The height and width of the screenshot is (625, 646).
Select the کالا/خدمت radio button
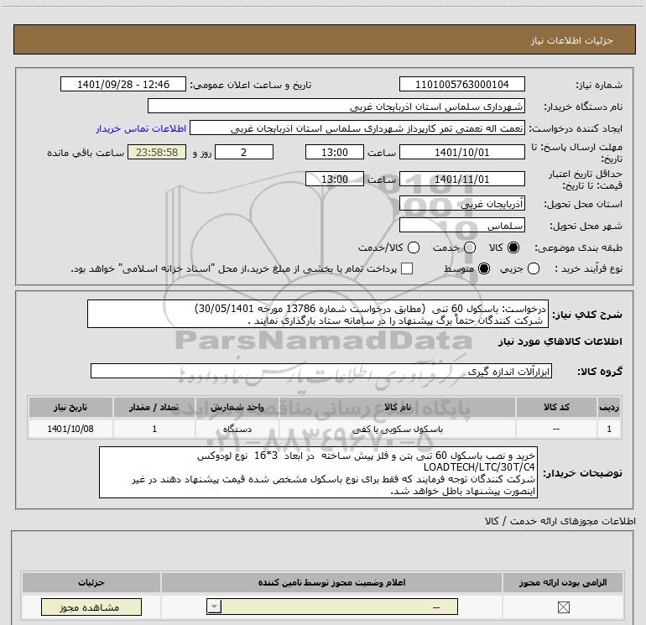pyautogui.click(x=414, y=247)
